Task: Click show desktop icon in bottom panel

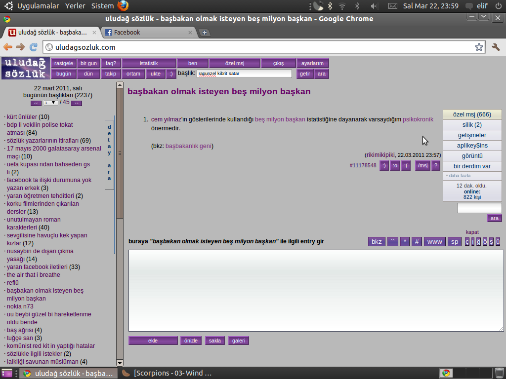Action: 6,373
